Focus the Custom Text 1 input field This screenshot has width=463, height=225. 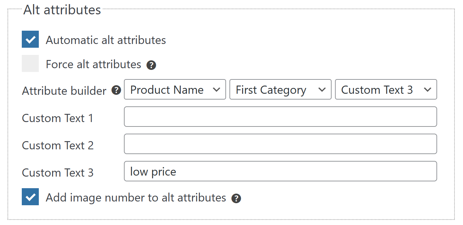click(x=280, y=117)
